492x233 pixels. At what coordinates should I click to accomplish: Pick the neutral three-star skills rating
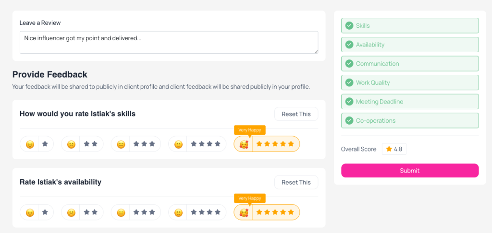pos(136,144)
